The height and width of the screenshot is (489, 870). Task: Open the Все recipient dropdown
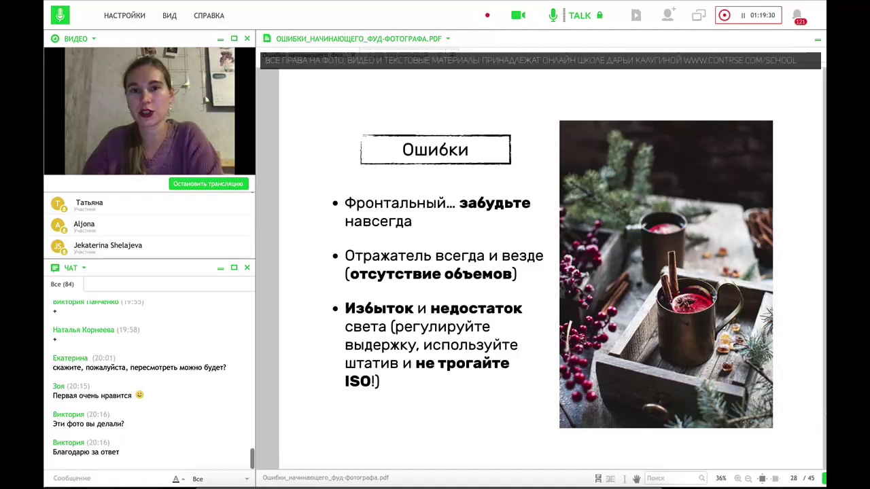[221, 479]
